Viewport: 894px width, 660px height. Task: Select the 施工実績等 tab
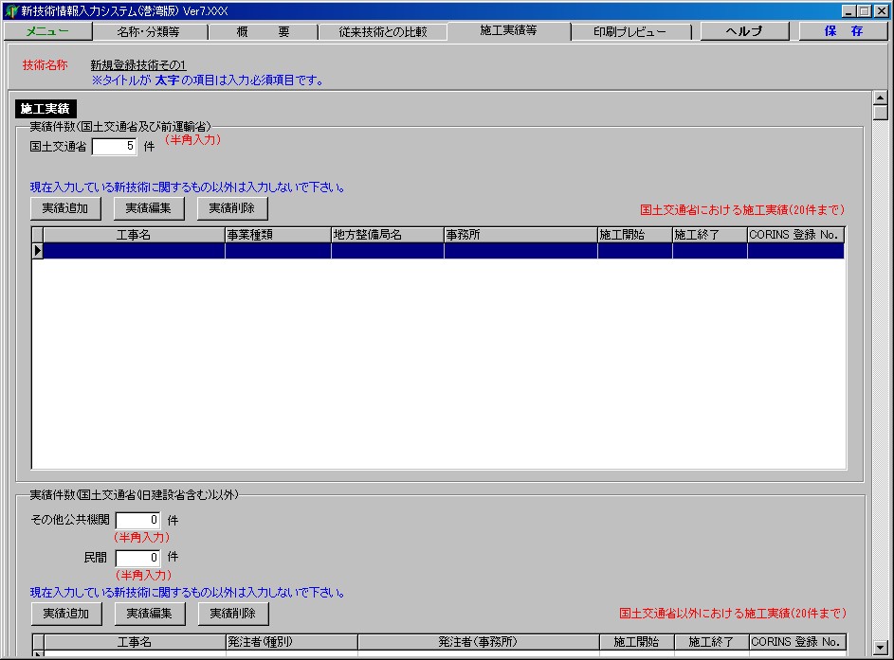click(x=508, y=31)
